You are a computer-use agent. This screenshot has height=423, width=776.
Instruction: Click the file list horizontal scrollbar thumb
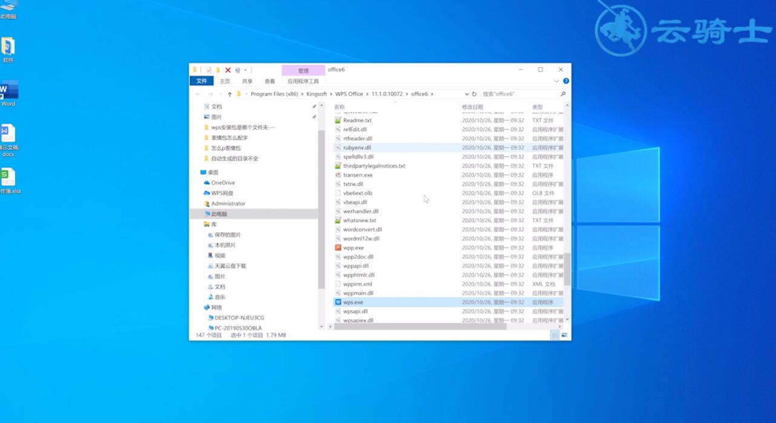pyautogui.click(x=420, y=326)
